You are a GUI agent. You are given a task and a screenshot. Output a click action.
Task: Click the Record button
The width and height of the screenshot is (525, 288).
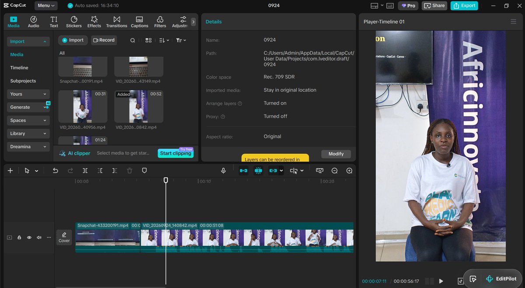tap(104, 40)
